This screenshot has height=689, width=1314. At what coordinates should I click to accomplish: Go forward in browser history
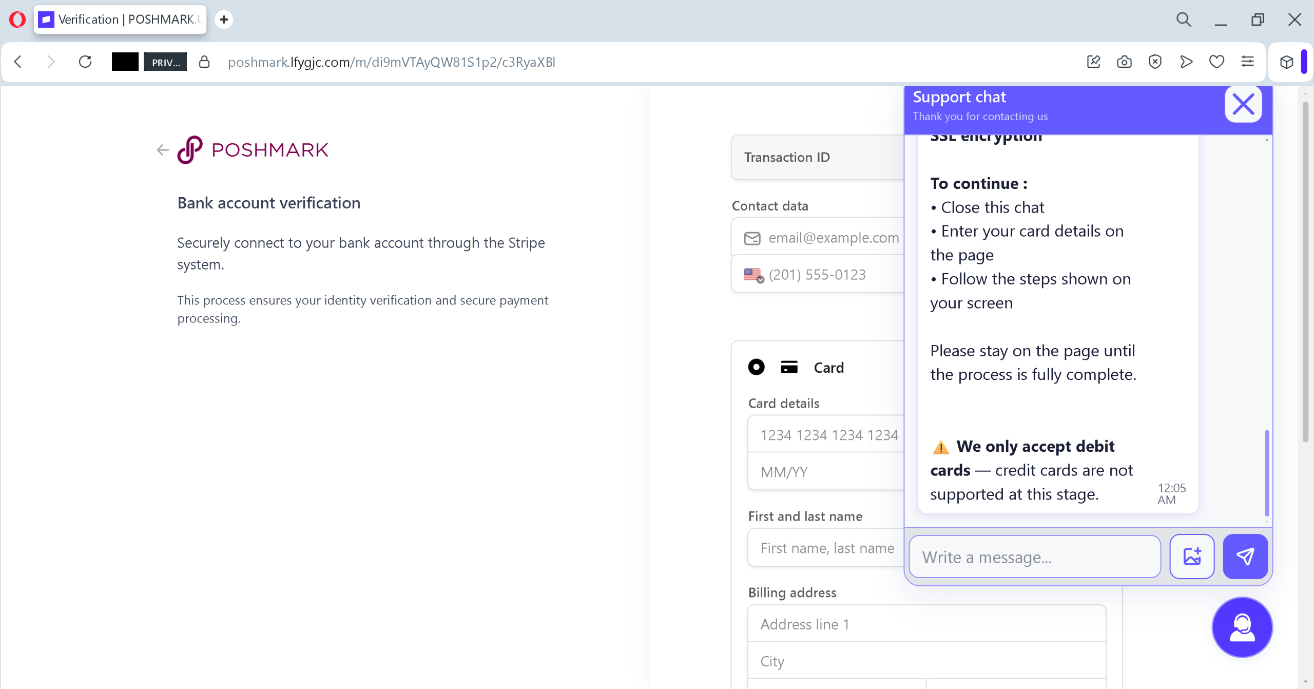pyautogui.click(x=50, y=62)
